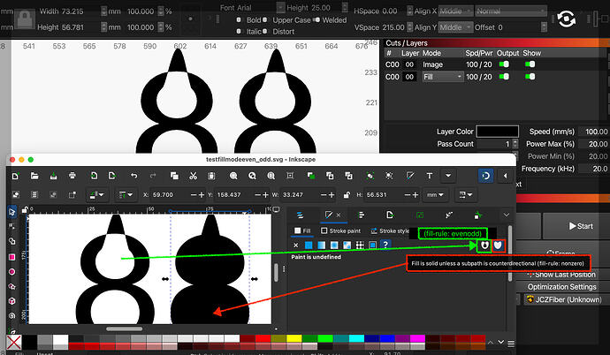Viewport: 610px width, 355px height.
Task: Toggle Show switch for the Fill layer
Action: point(530,77)
